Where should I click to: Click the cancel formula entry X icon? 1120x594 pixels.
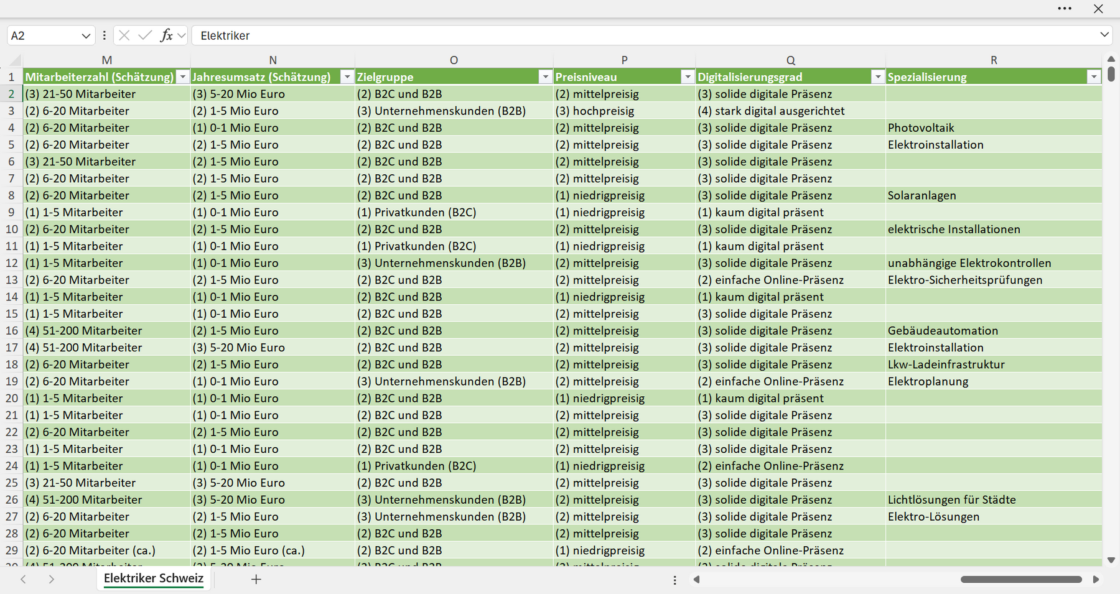click(124, 35)
